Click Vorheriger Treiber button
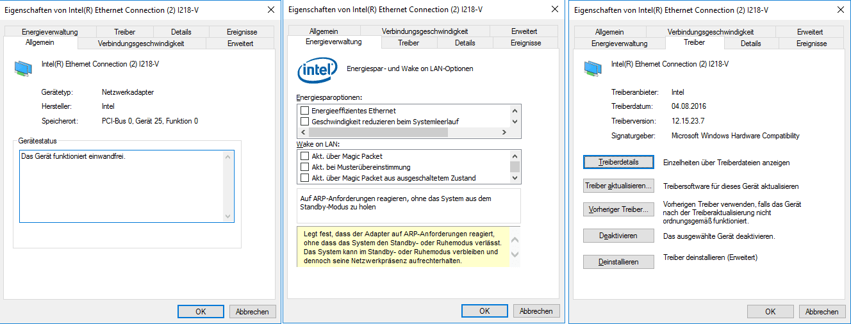 pyautogui.click(x=618, y=209)
